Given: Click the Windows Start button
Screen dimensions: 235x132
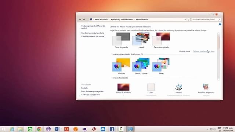Looking at the screenshot, I should pos(3,129).
